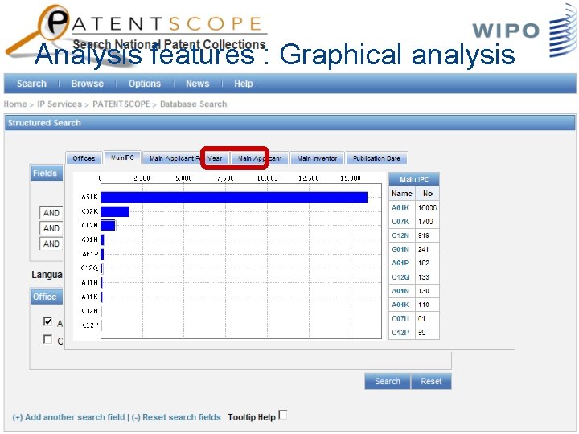Click the Main IPC table title
The height and width of the screenshot is (434, 579).
point(414,179)
